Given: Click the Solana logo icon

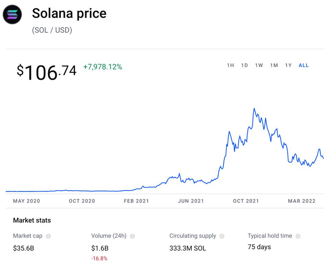Looking at the screenshot, I should 12,15.
